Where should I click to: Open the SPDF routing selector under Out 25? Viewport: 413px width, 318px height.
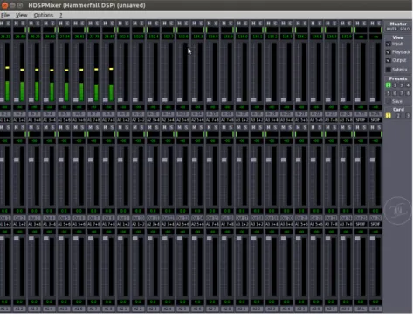pos(361,224)
